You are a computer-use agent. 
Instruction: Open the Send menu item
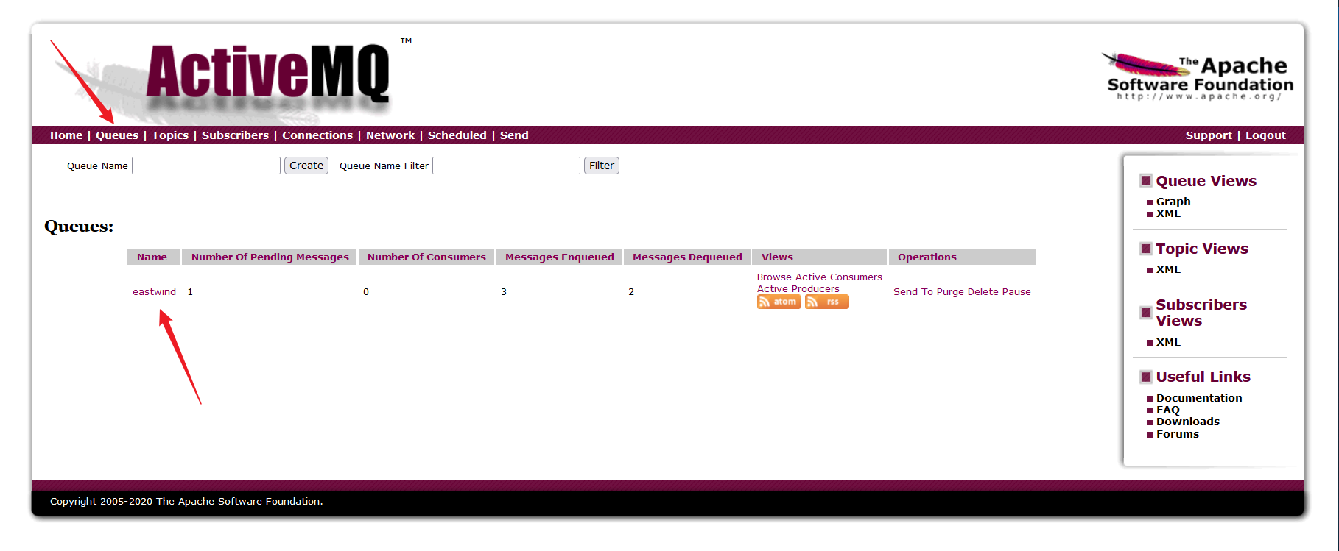[x=514, y=135]
